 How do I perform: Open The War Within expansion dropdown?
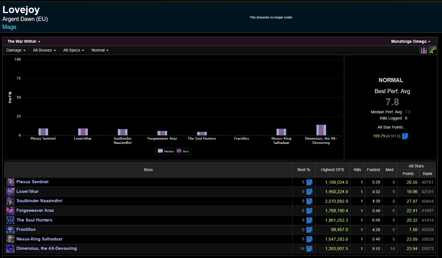click(24, 41)
